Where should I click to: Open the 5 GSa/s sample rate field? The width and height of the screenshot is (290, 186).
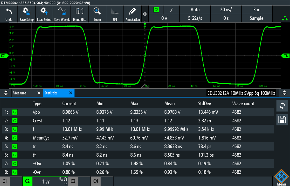click(x=195, y=18)
